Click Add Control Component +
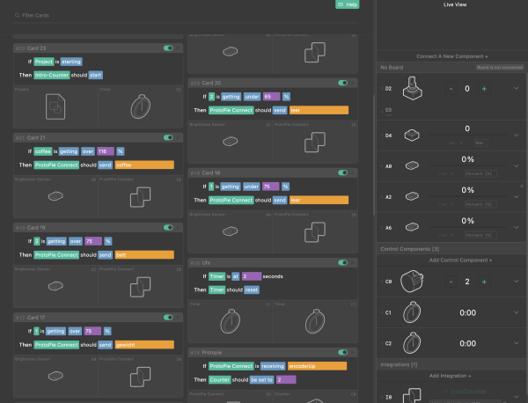 click(x=460, y=260)
